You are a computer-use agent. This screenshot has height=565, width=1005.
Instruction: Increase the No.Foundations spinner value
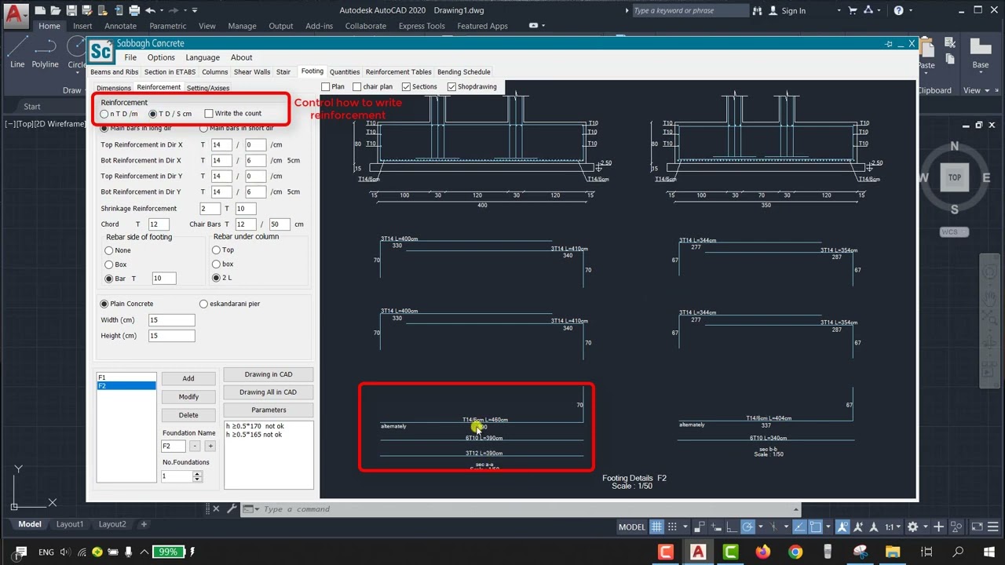tap(197, 473)
